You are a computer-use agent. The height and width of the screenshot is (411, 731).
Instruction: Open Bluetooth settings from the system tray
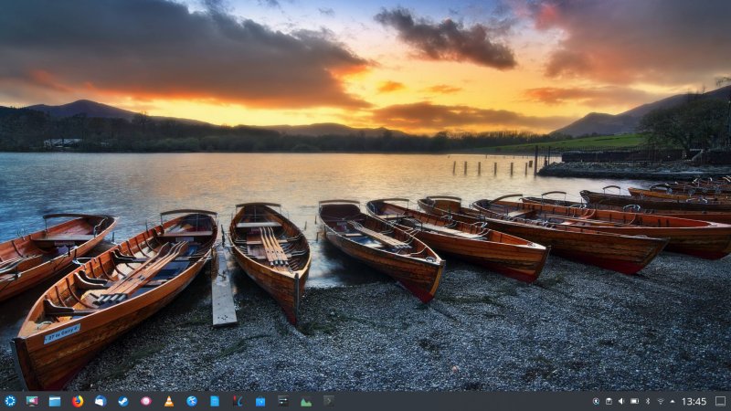coord(648,401)
